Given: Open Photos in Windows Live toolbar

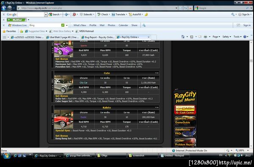Looking at the screenshot, I should (x=111, y=25).
